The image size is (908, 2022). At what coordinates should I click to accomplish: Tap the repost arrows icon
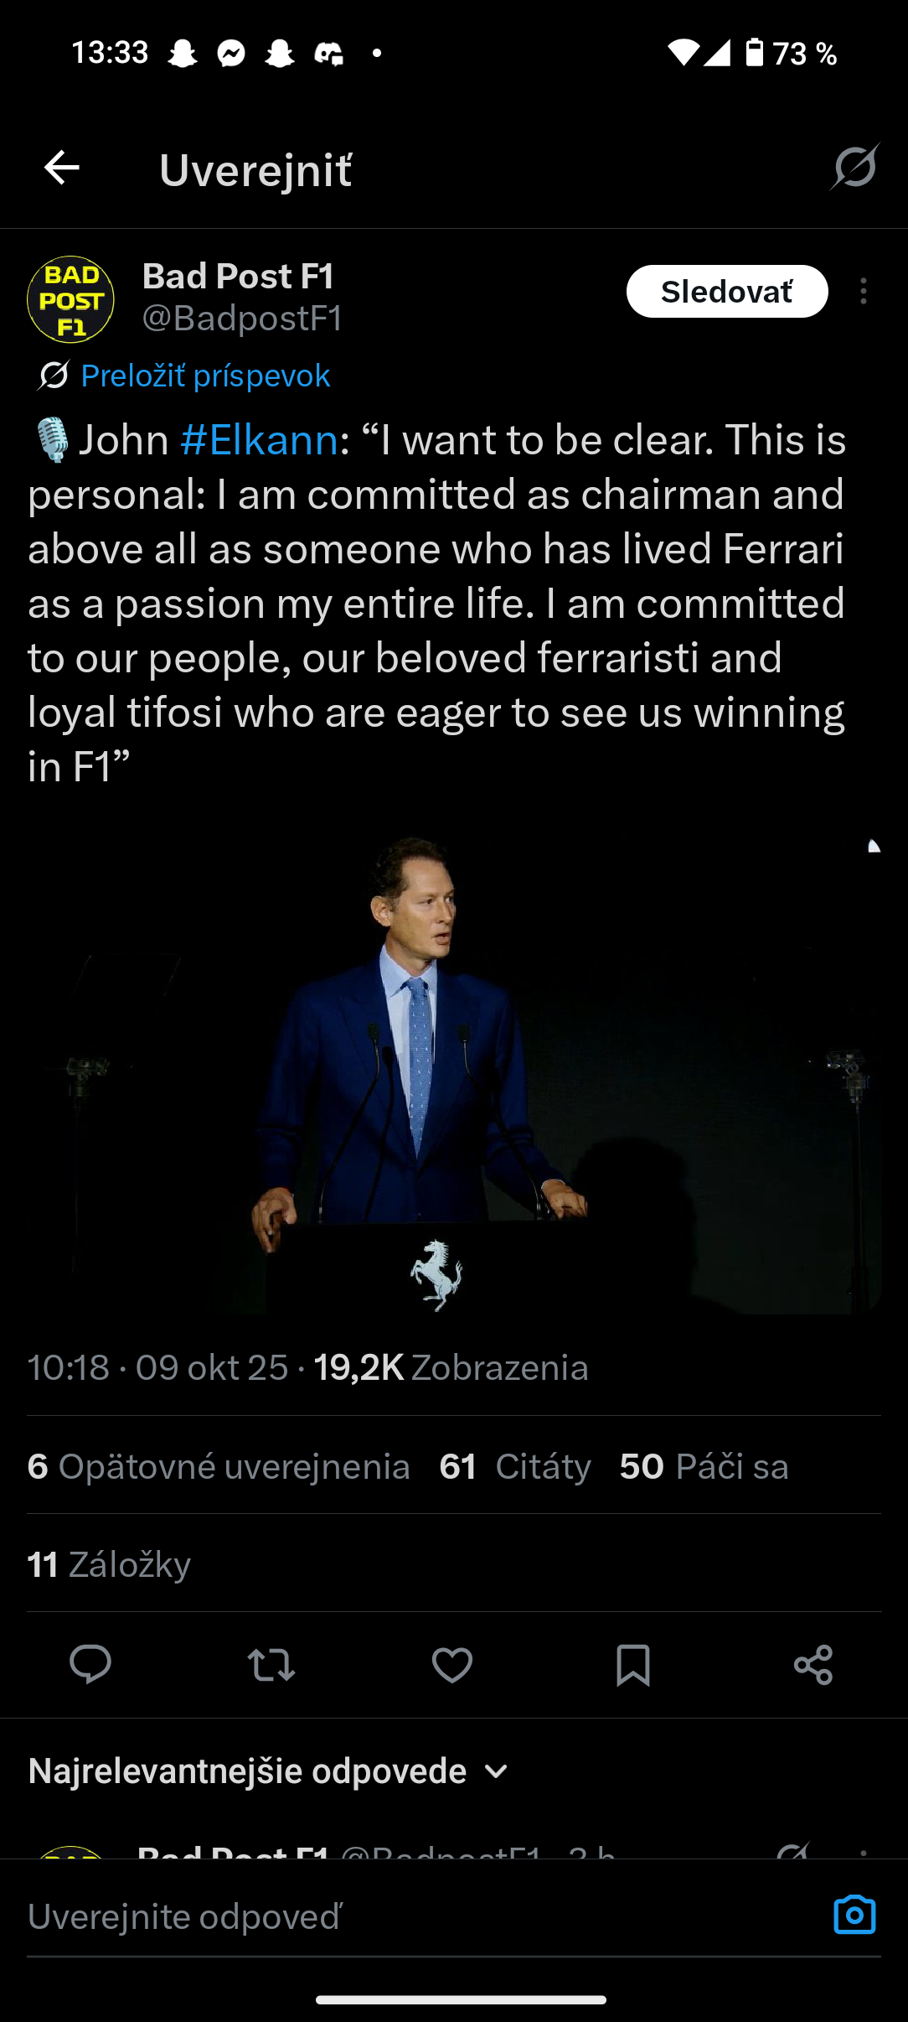click(271, 1665)
